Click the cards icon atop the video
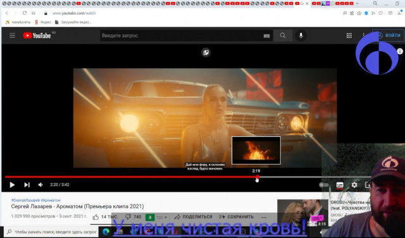The width and height of the screenshot is (405, 238). pyautogui.click(x=206, y=53)
